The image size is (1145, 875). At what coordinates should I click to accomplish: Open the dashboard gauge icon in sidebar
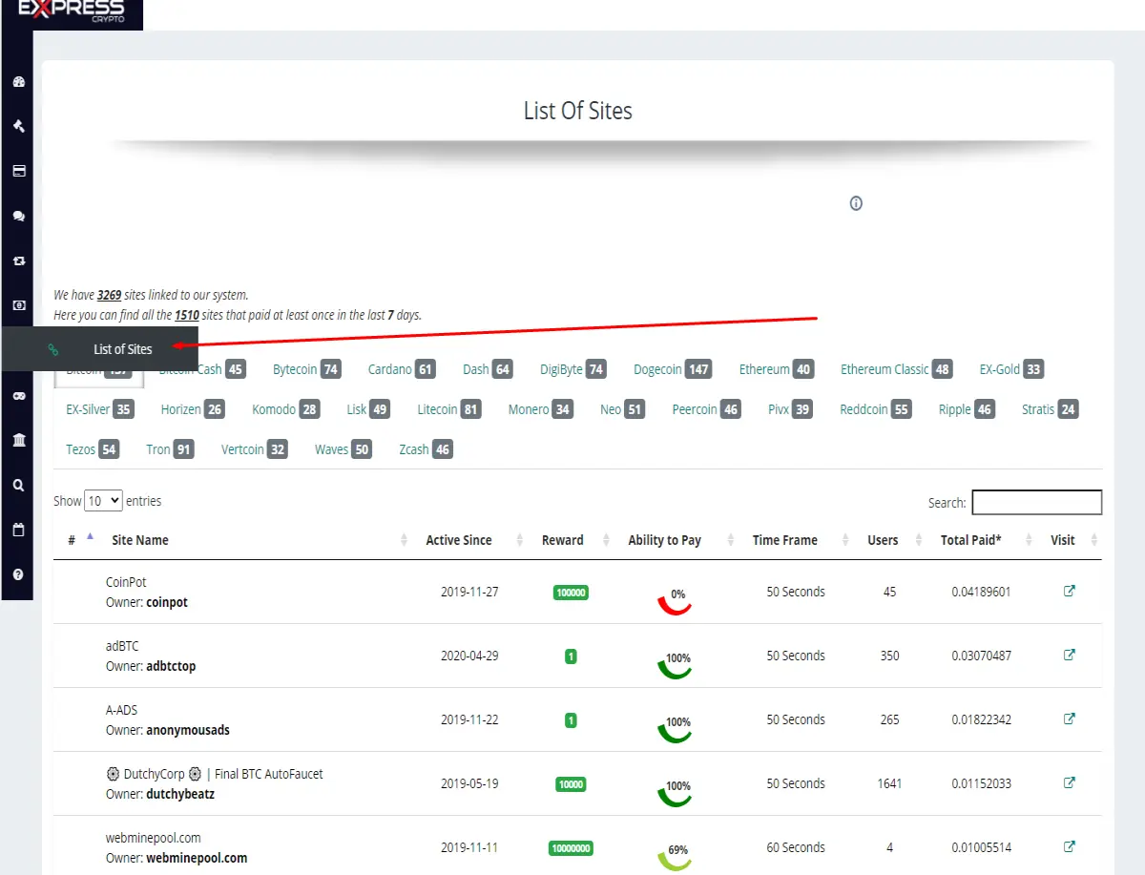point(18,82)
